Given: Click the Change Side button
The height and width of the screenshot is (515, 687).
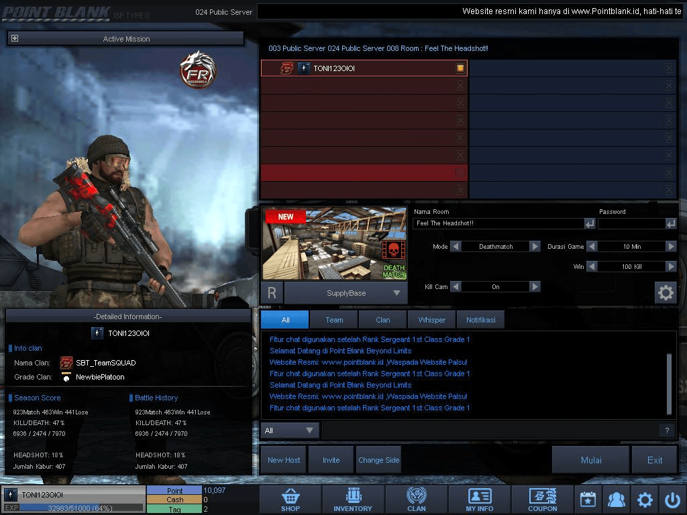Looking at the screenshot, I should (378, 460).
